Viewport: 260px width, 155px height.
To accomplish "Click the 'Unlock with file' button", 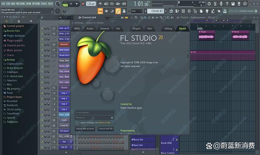I will (x=106, y=129).
